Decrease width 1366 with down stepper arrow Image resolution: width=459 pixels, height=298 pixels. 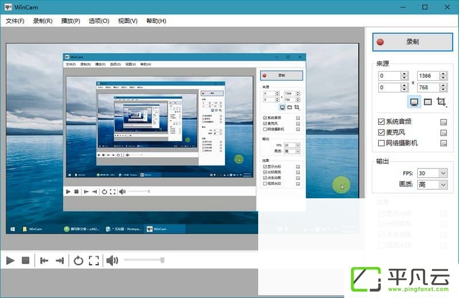point(443,78)
